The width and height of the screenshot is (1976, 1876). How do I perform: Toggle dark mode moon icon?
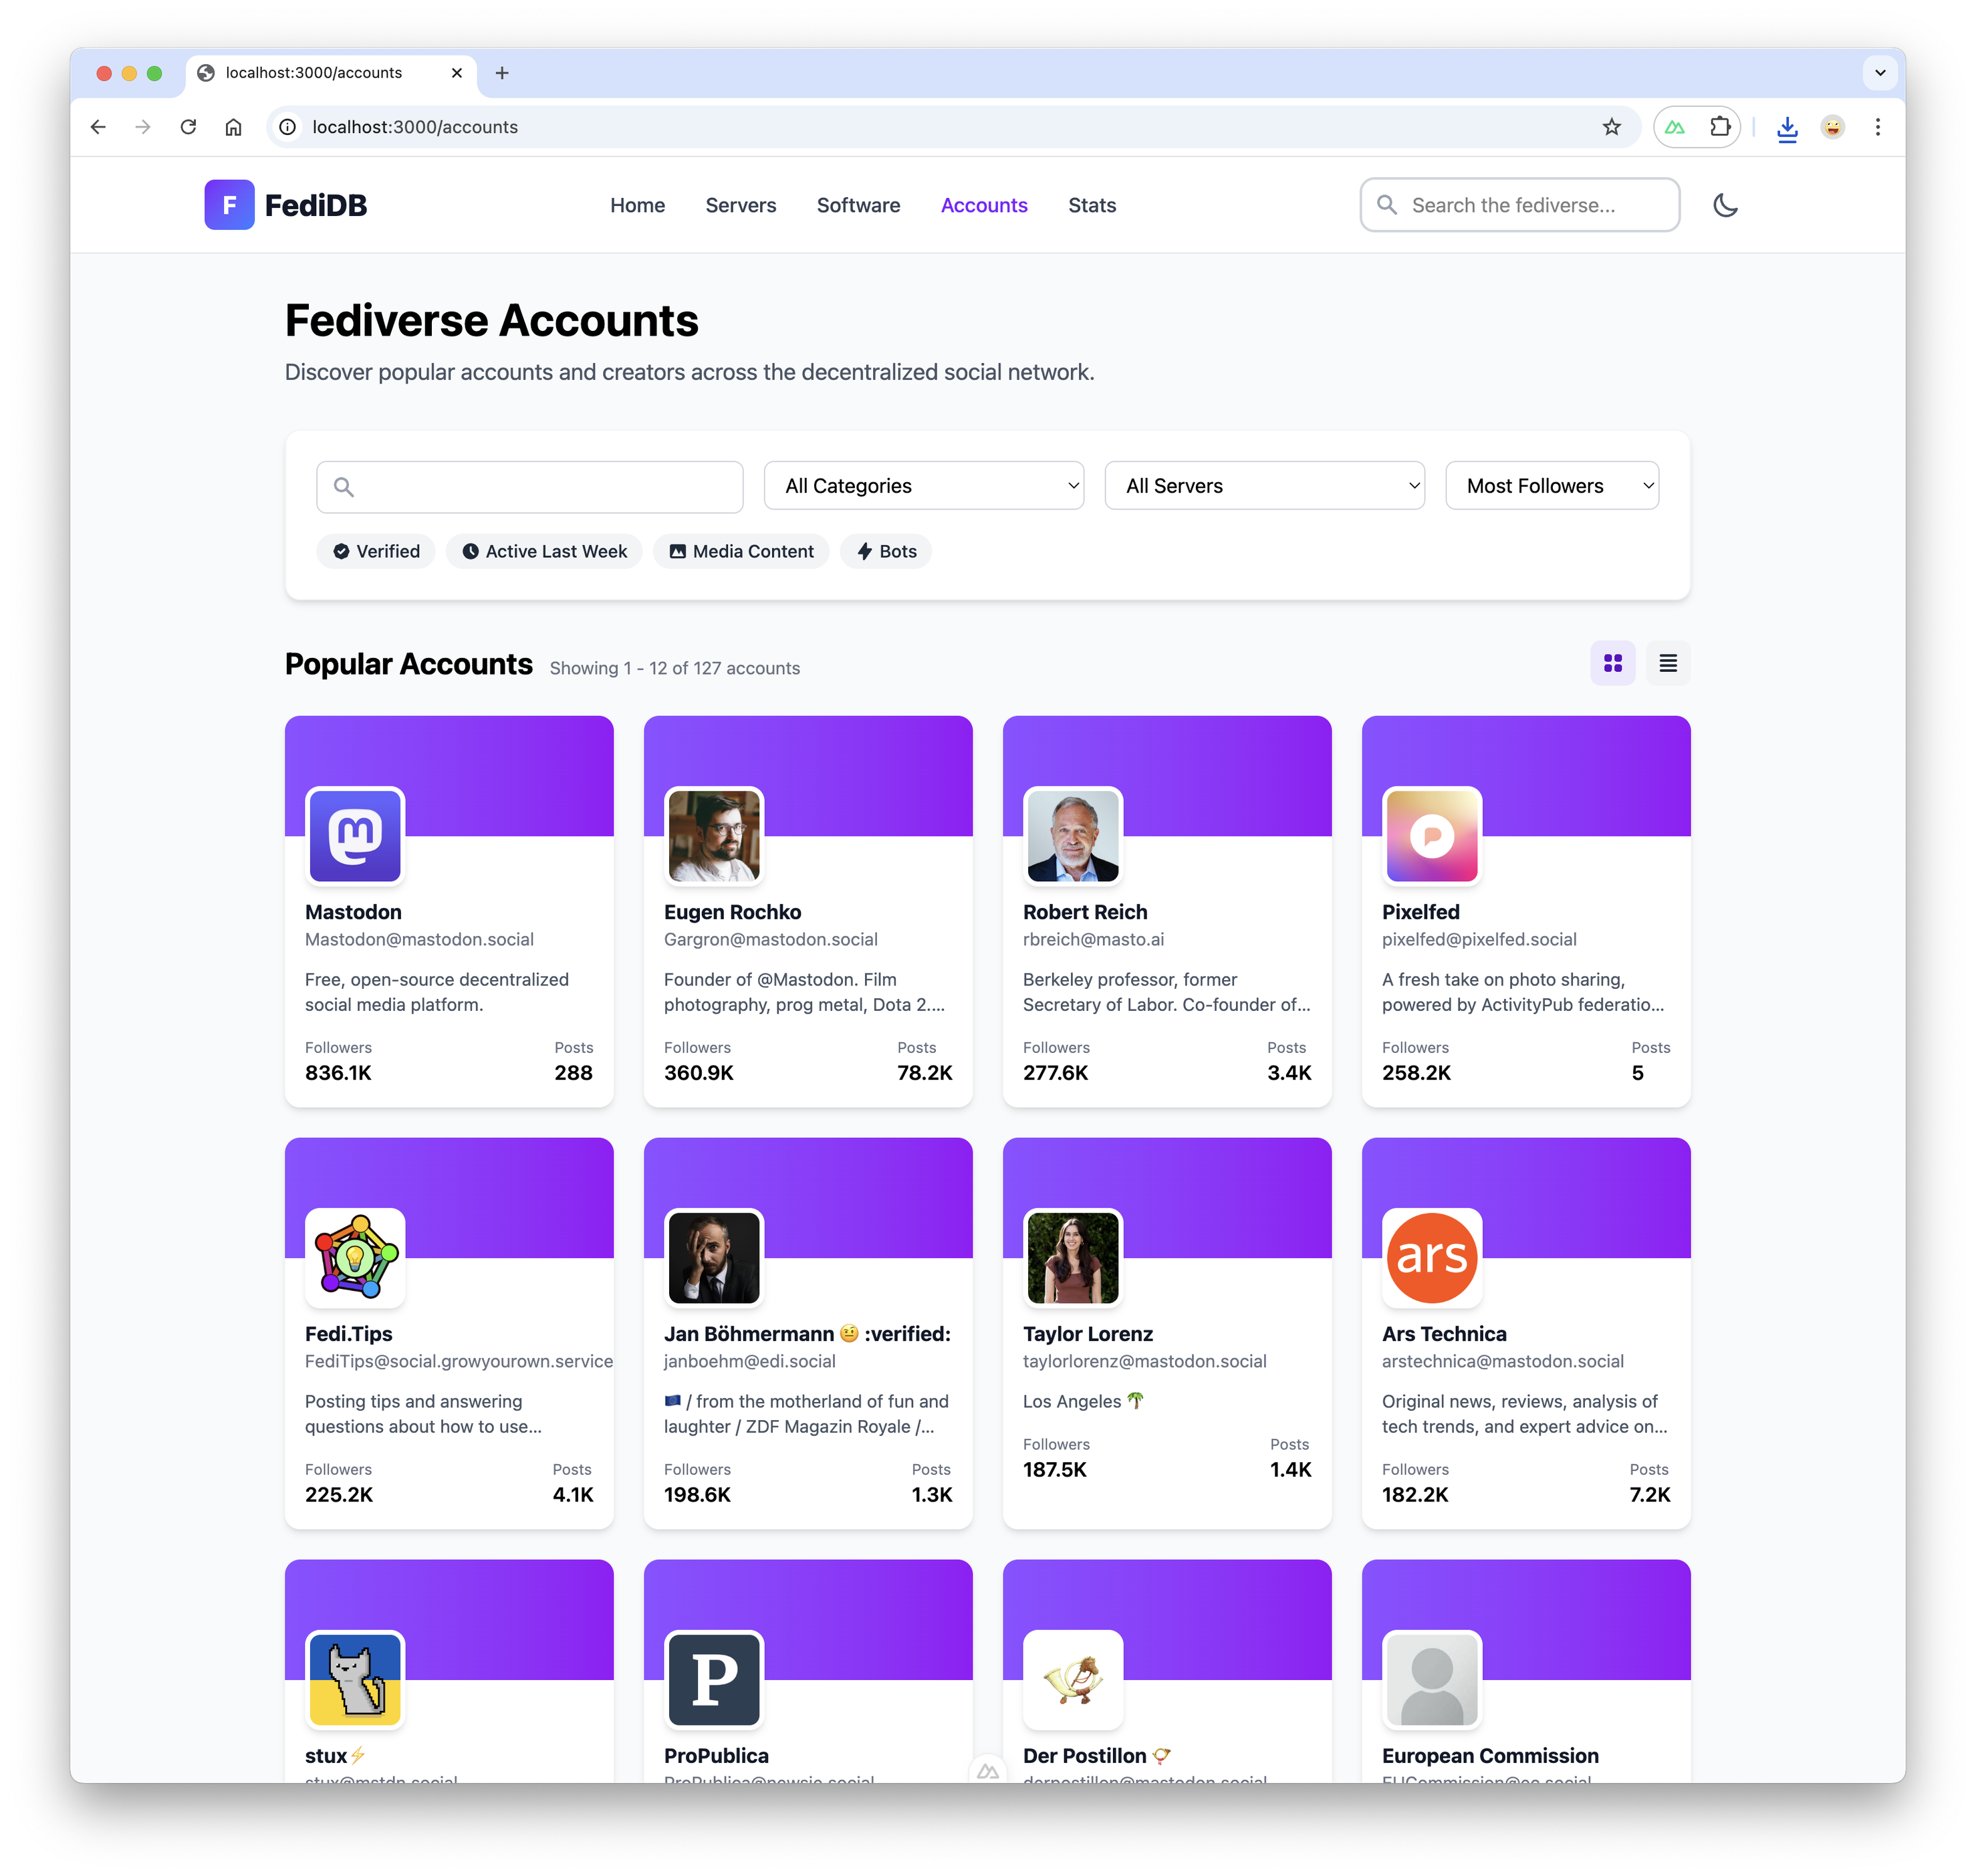coord(1725,205)
